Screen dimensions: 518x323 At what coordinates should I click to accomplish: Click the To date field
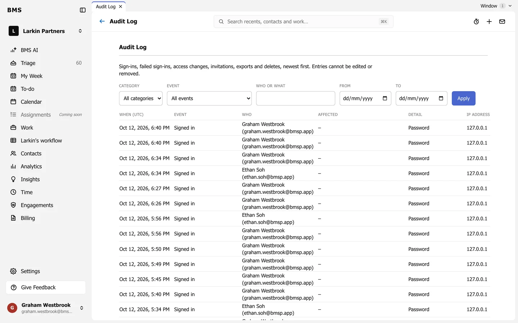click(x=421, y=98)
